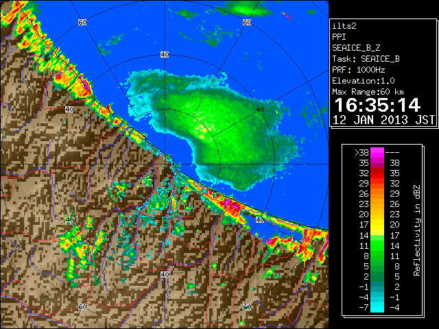The height and width of the screenshot is (329, 439).
Task: Select the 'PPI' scan type text
Action: pyautogui.click(x=339, y=37)
